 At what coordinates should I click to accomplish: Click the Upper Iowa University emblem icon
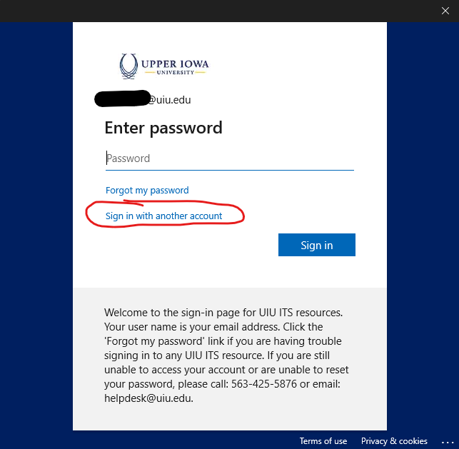[x=128, y=66]
